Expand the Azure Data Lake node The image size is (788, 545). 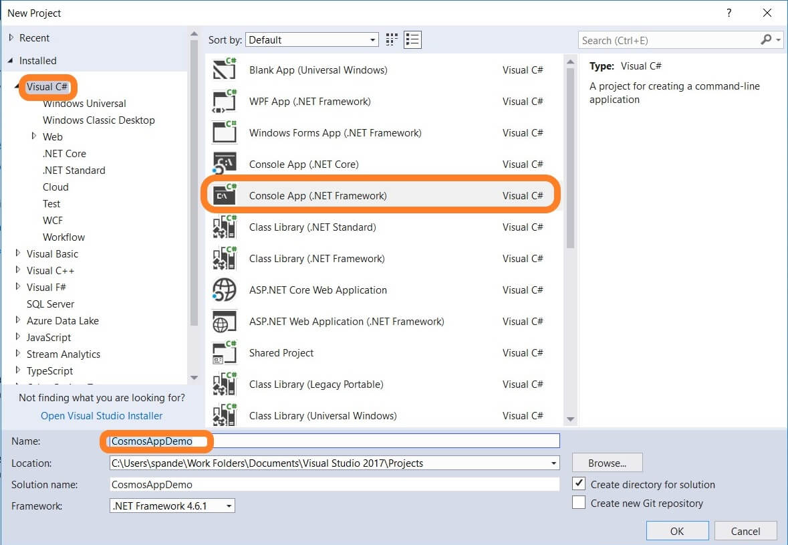[x=17, y=320]
